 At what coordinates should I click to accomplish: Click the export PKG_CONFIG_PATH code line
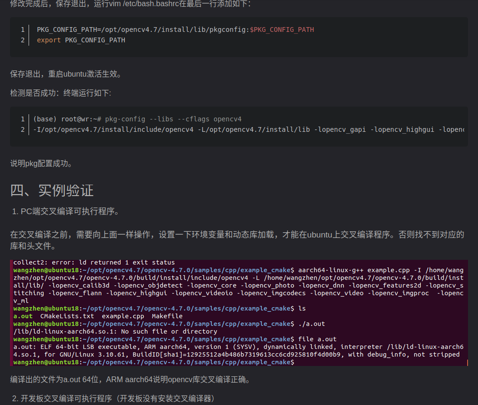click(81, 40)
